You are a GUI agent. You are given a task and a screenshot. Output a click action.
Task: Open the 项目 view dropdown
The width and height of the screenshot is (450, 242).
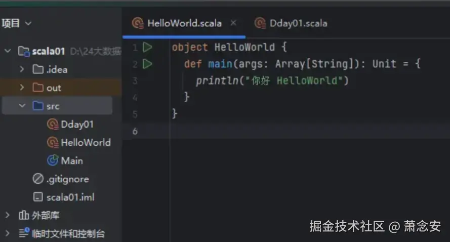click(28, 23)
